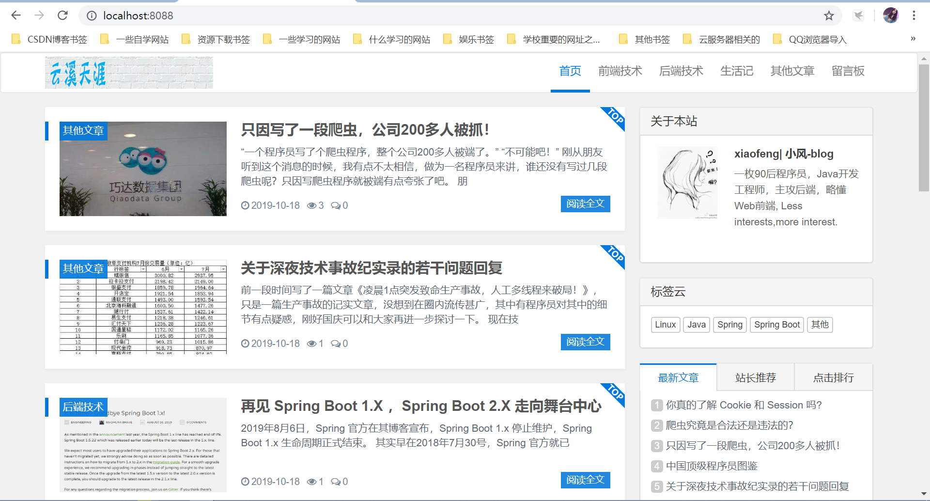Screen dimensions: 930x501
Task: Bookmark this page with the star icon
Action: [x=829, y=16]
